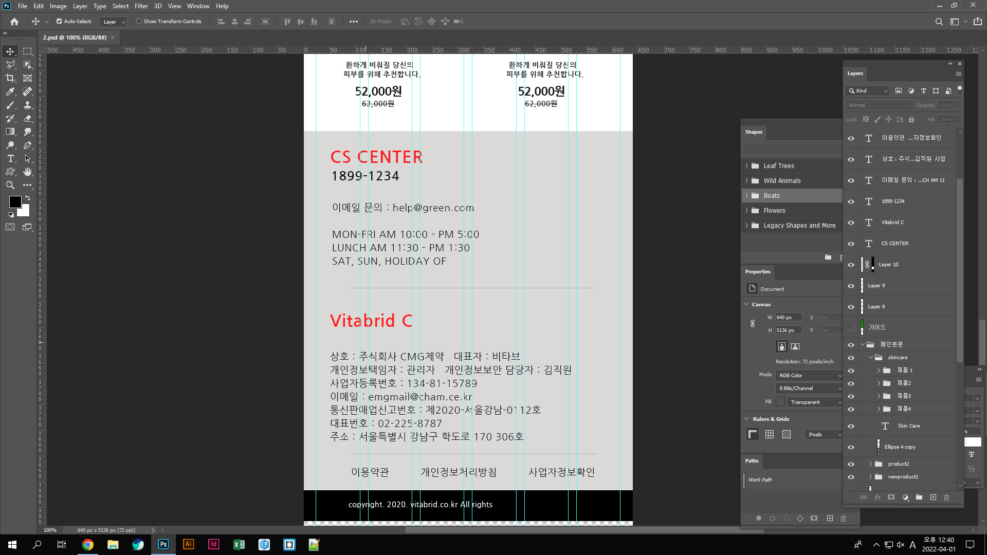The image size is (987, 555).
Task: Click the grid icon in Rulers & Grids
Action: click(x=770, y=435)
